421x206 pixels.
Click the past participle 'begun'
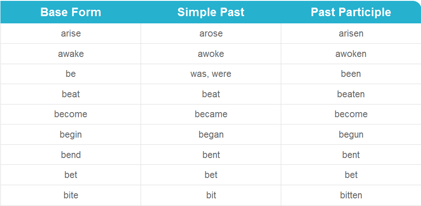(351, 135)
